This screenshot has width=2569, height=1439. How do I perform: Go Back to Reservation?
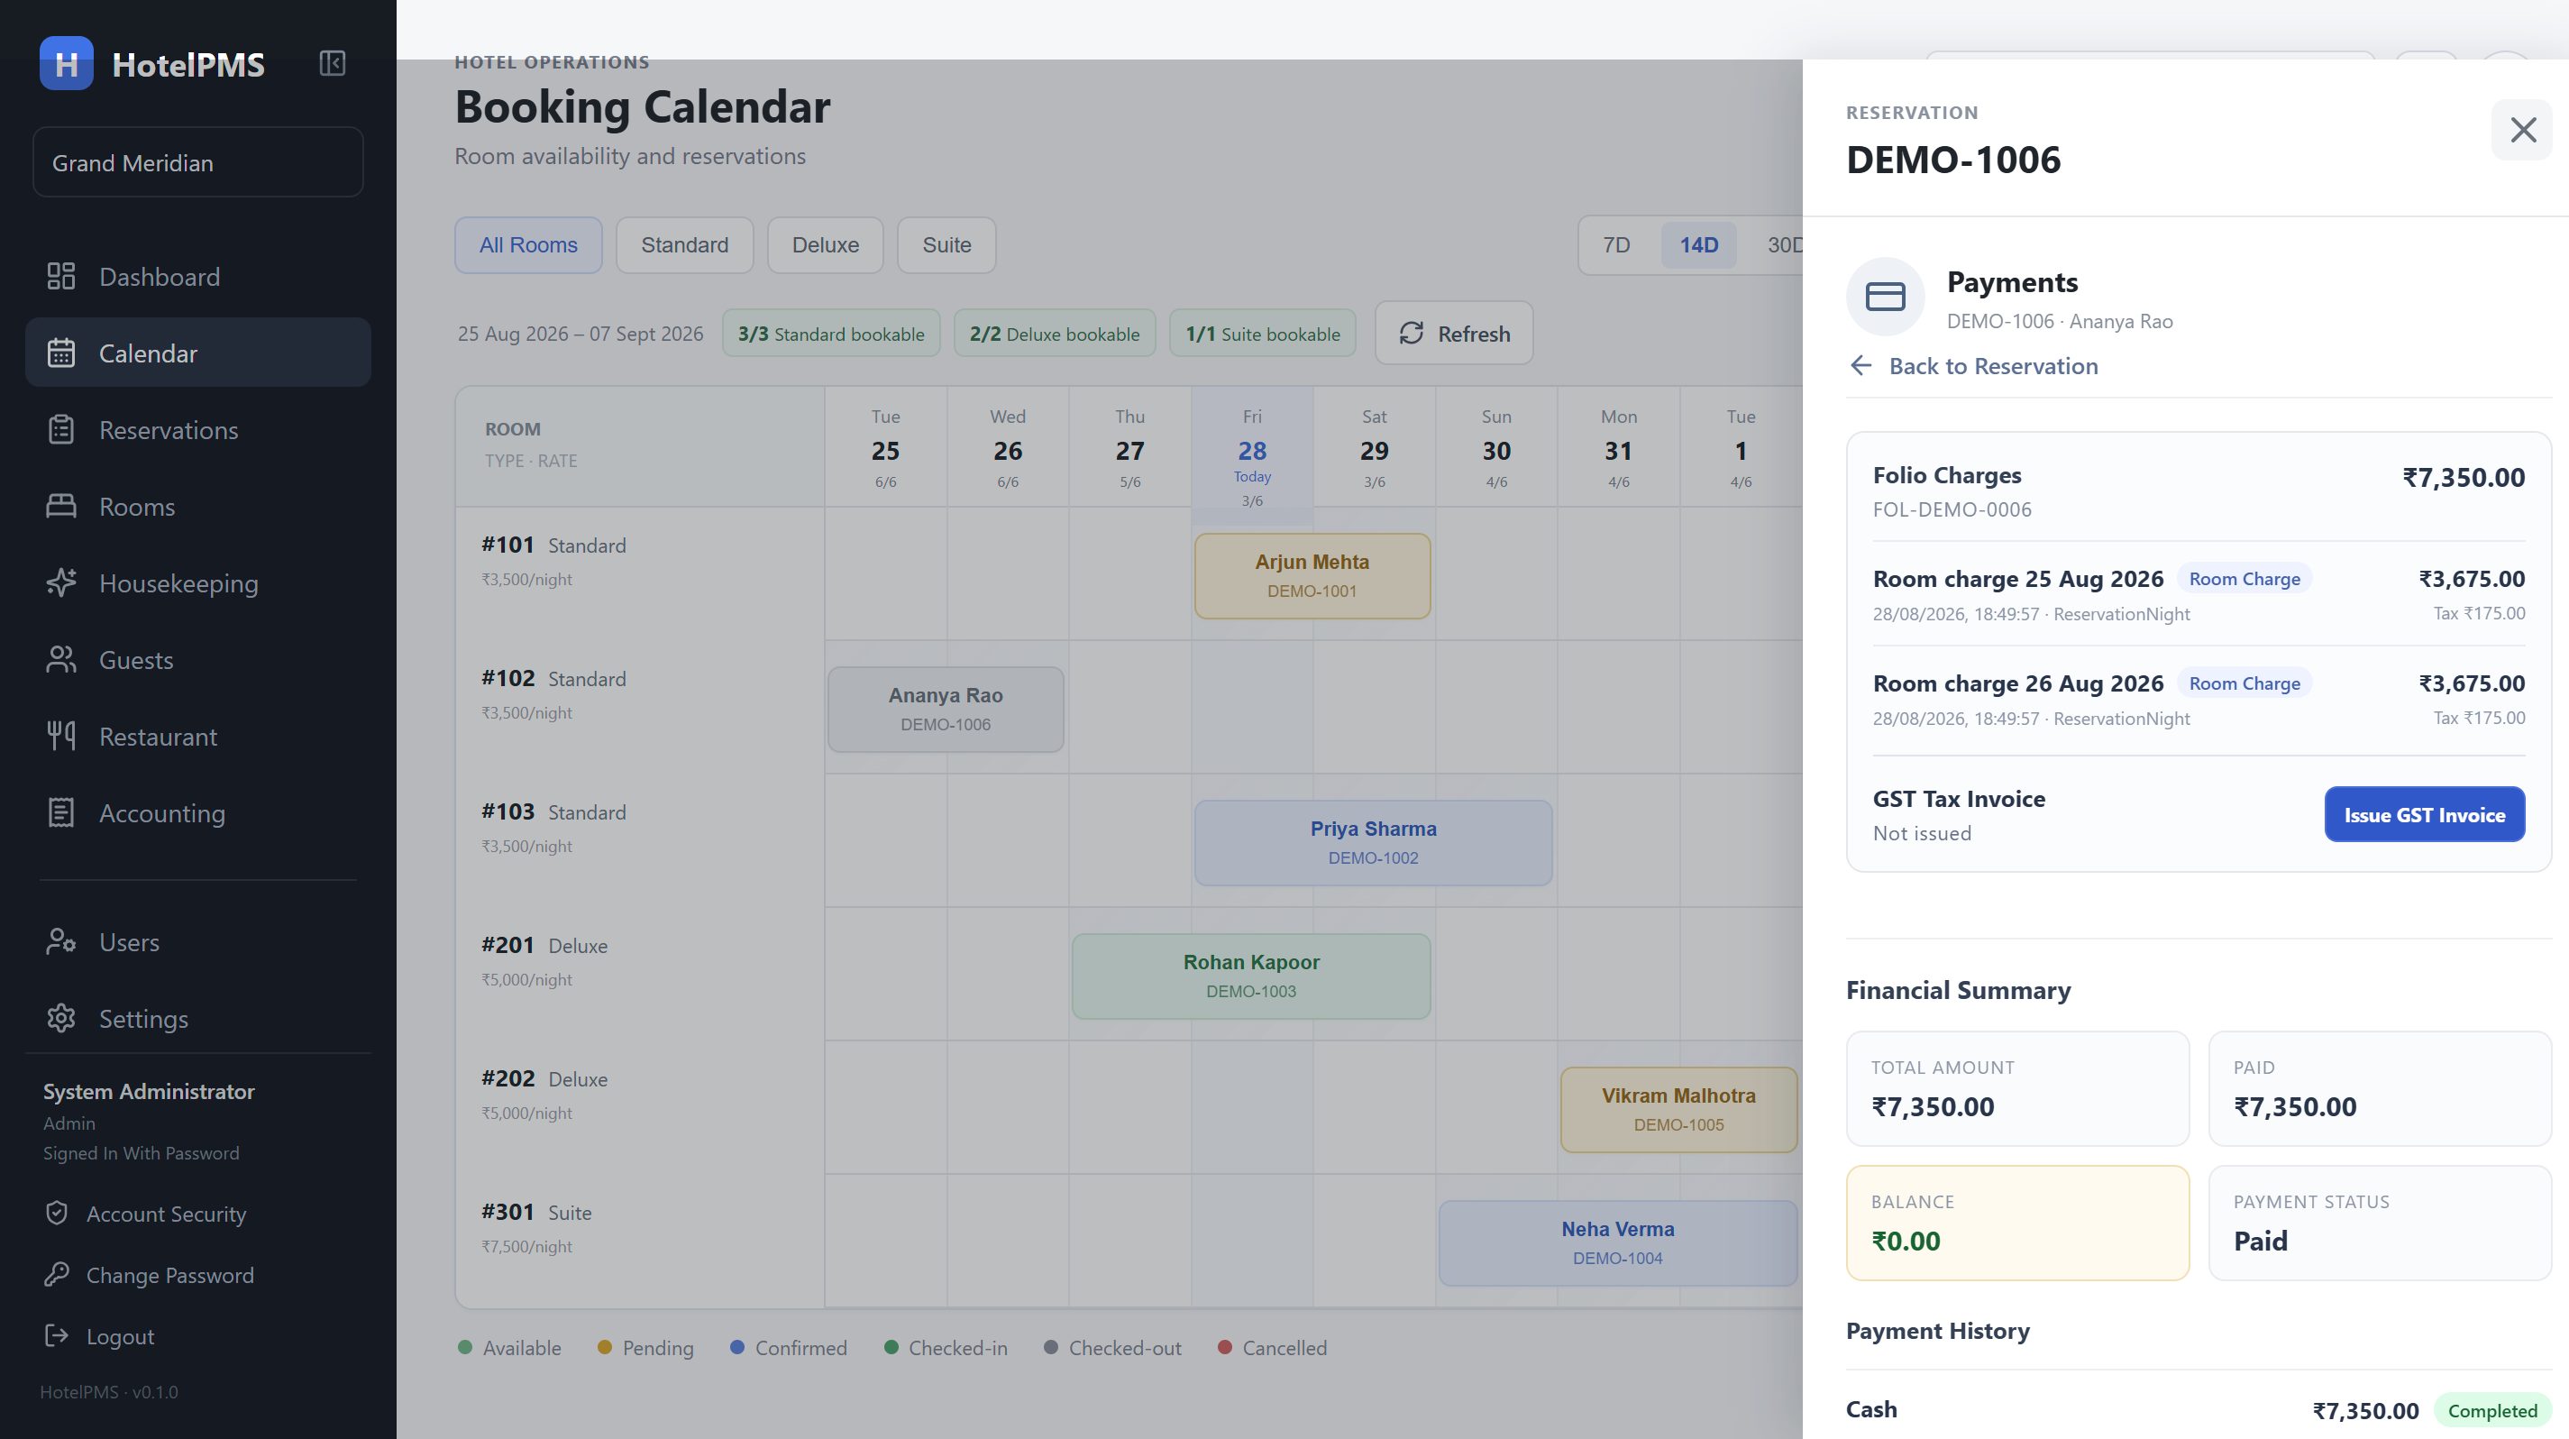tap(1975, 366)
